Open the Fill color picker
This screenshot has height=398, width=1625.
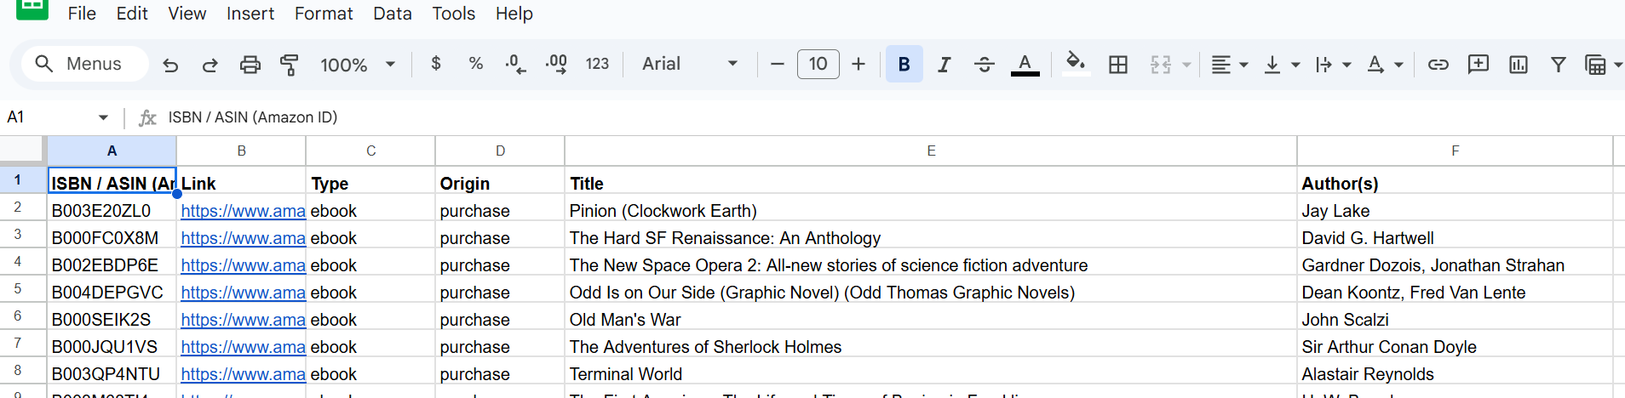pyautogui.click(x=1076, y=64)
